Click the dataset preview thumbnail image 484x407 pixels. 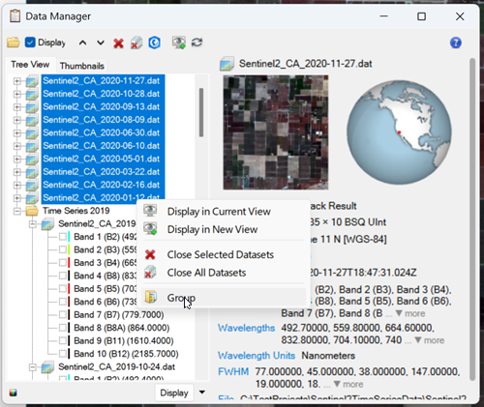276,132
